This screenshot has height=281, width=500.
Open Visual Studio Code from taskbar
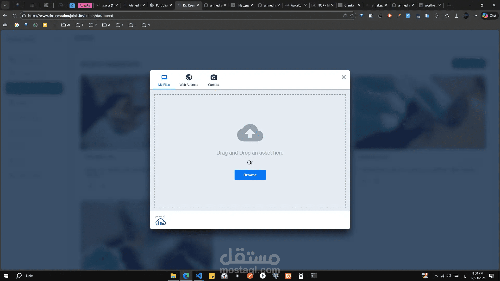click(x=199, y=276)
